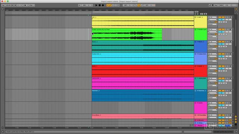Set 9 Audio monitor to Auto
Screen dimensions: 239x134
pyautogui.click(x=212, y=108)
